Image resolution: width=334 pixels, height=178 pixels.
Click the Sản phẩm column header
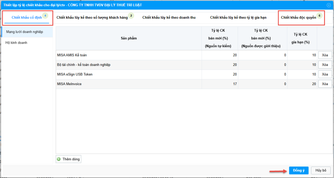[129, 38]
